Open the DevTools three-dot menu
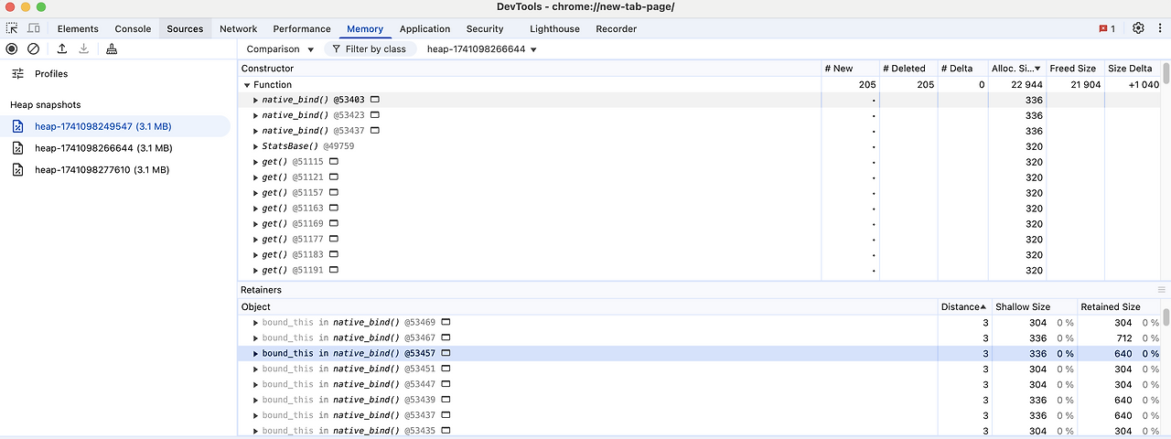1171x439 pixels. coord(1160,28)
